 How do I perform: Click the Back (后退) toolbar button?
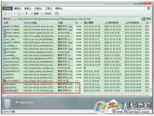(8, 14)
